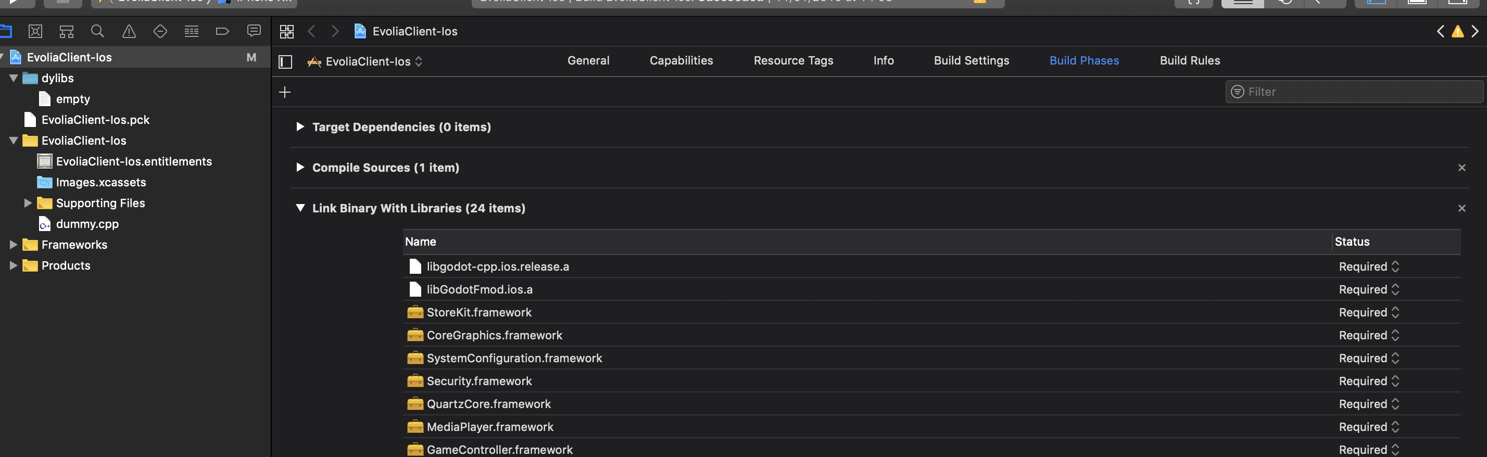
Task: Select SystemConfiguration.framework row
Action: [931, 358]
